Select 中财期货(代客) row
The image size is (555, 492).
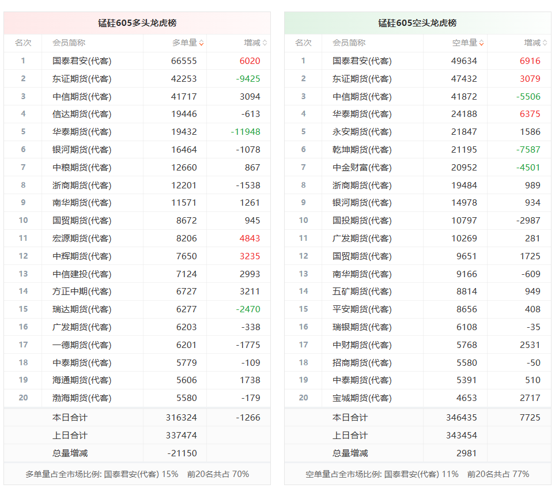coord(418,345)
